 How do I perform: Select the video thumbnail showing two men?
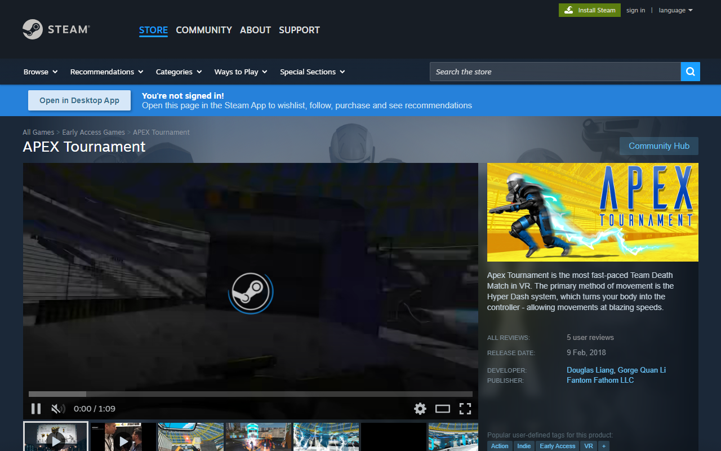[123, 437]
